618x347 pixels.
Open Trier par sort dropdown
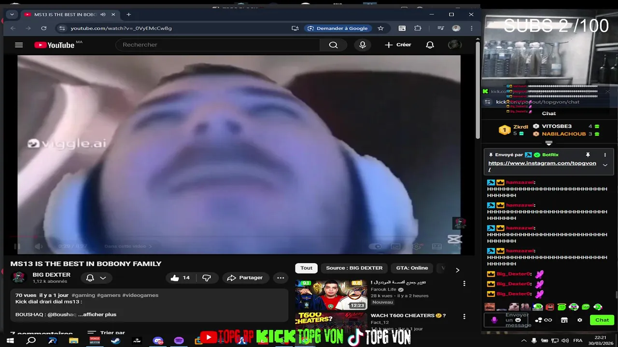coord(107,333)
